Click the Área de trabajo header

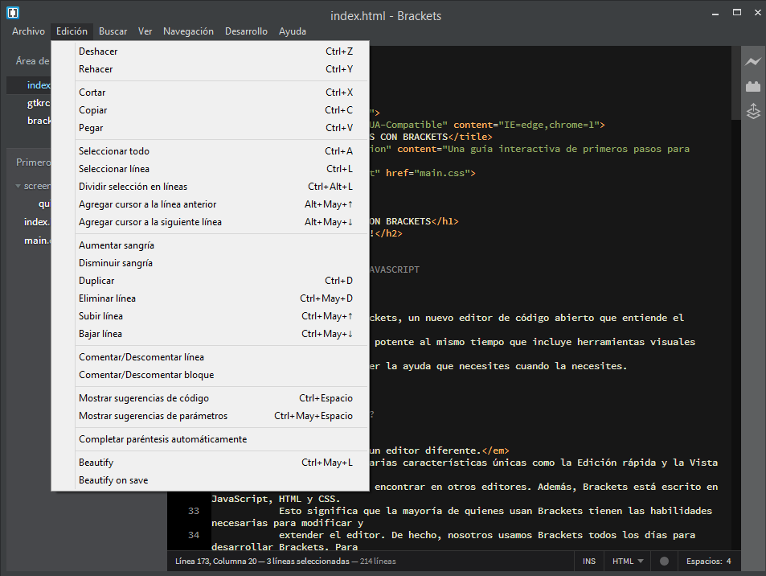tap(32, 61)
